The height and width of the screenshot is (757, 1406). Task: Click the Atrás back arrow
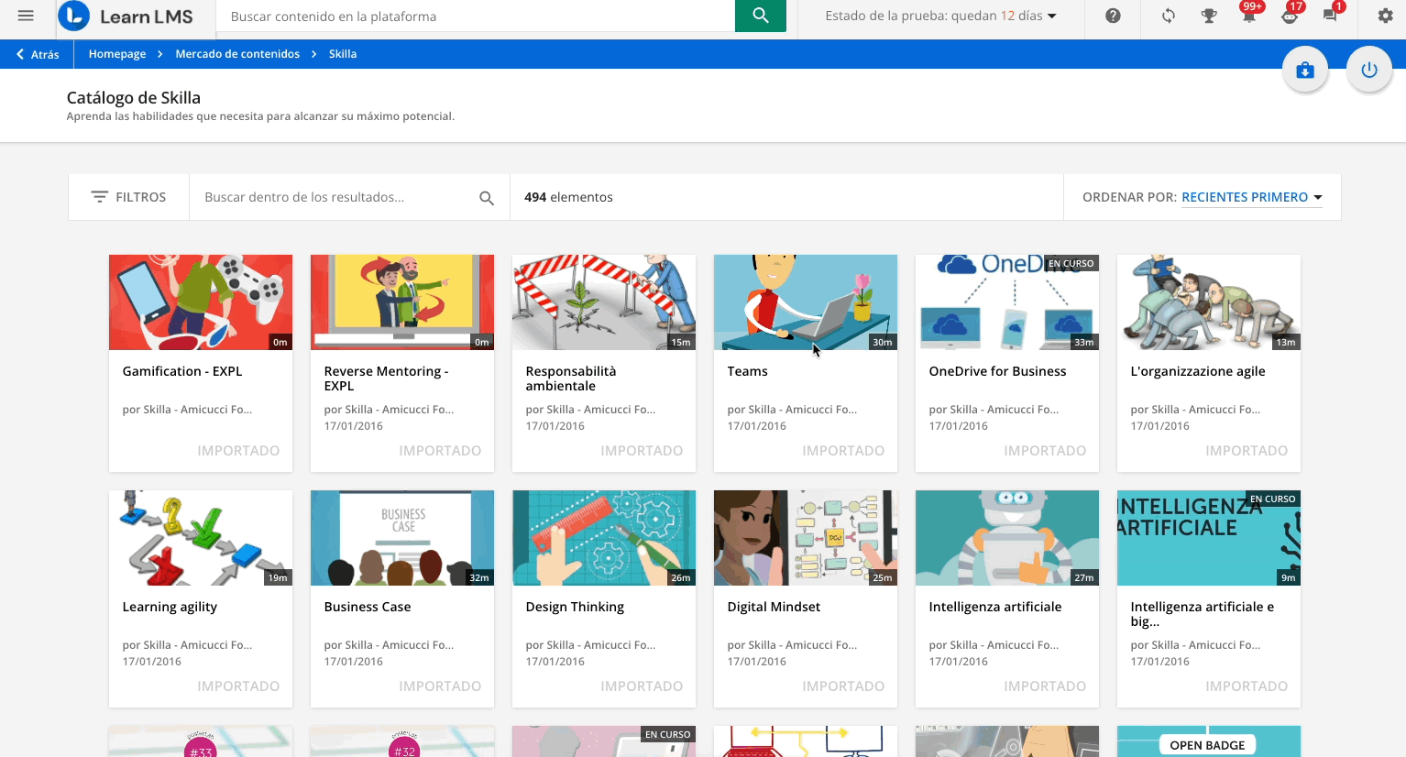(x=38, y=54)
